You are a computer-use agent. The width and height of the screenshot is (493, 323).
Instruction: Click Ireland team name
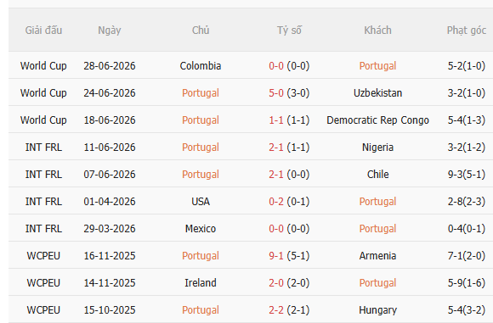201,283
